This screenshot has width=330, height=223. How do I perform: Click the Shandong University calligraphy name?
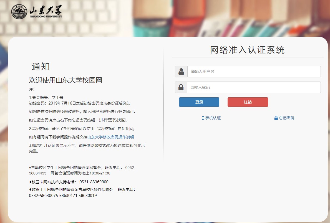[x=46, y=11]
